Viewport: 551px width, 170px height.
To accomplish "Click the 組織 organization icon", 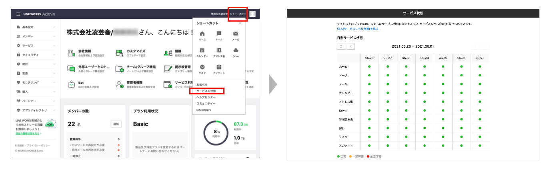I will coord(167,53).
